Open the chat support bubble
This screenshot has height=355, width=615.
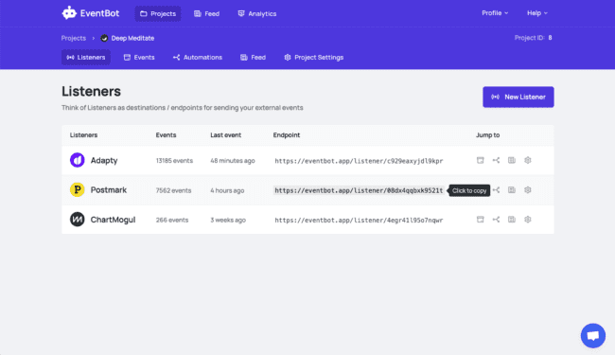click(593, 336)
